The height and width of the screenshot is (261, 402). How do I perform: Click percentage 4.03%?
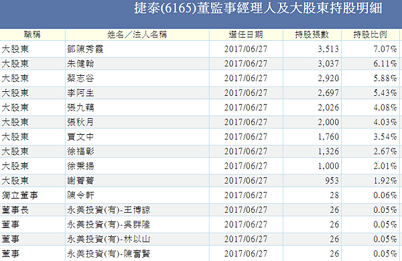385,122
